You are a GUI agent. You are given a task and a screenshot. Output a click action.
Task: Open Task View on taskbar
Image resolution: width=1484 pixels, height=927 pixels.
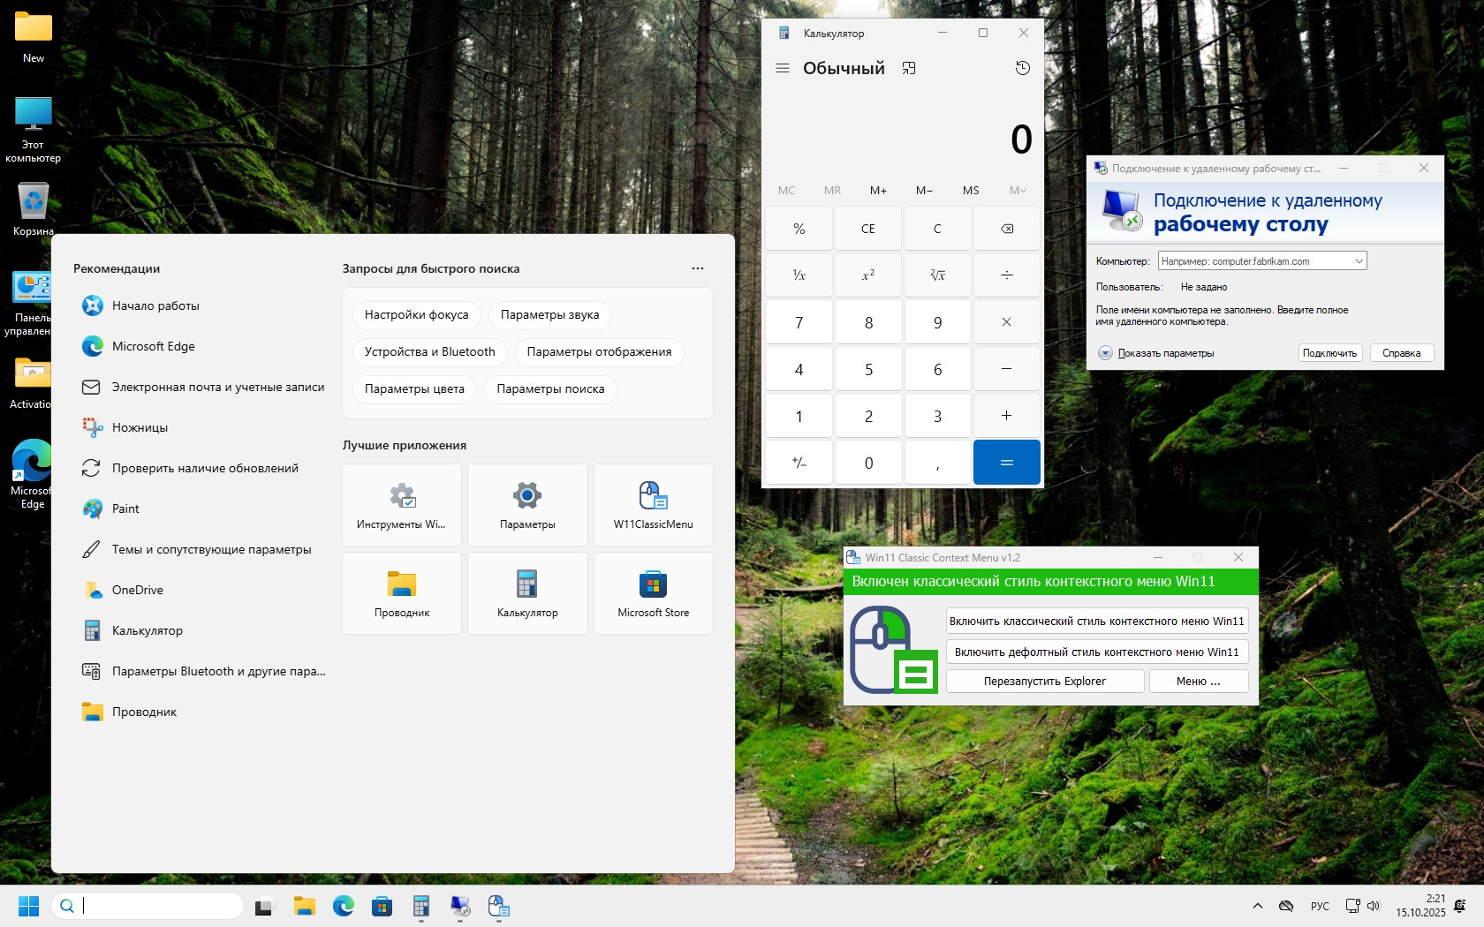tap(263, 906)
